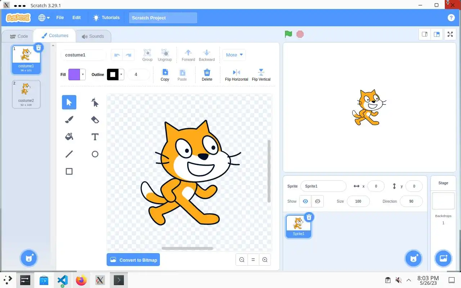
Task: Send selection Backward
Action: [x=207, y=55]
